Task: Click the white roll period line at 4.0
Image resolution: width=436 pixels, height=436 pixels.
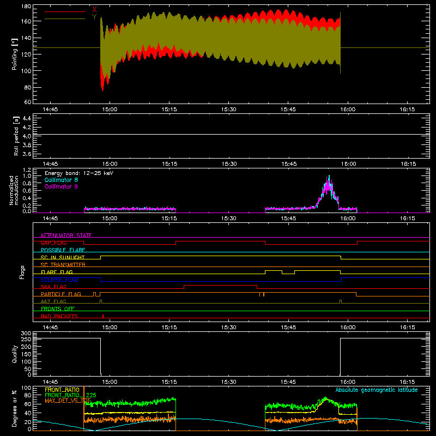Action: click(231, 135)
